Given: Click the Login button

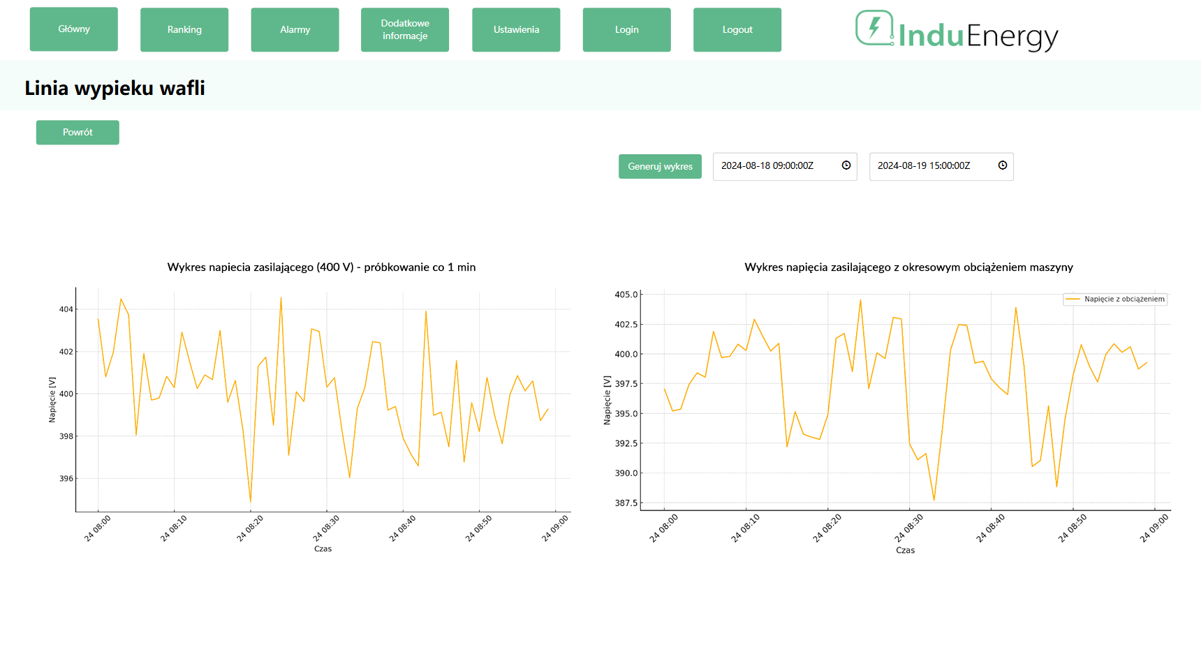Looking at the screenshot, I should [x=626, y=30].
